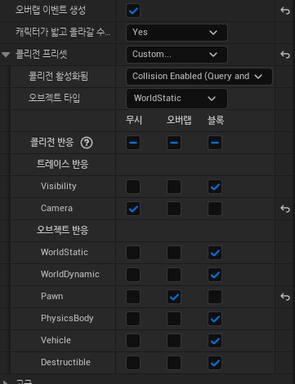Toggle Vehicle 블록 checkbox
The image size is (295, 384).
click(215, 341)
